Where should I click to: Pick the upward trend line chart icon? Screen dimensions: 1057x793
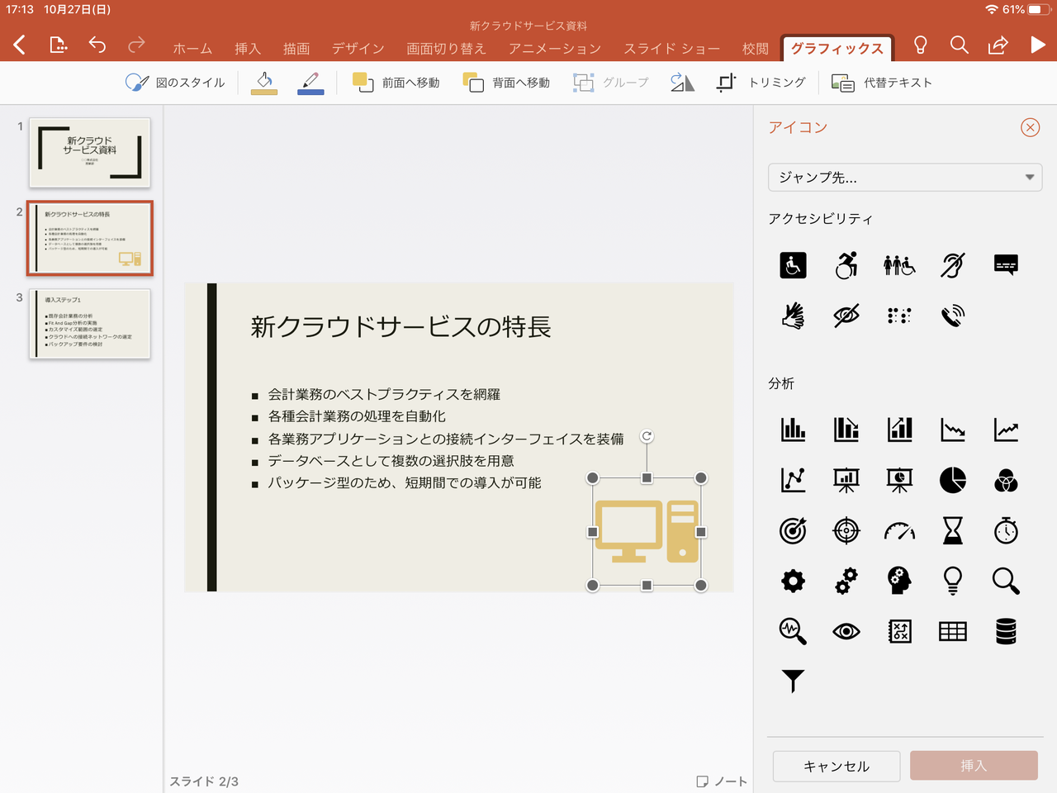[1006, 430]
